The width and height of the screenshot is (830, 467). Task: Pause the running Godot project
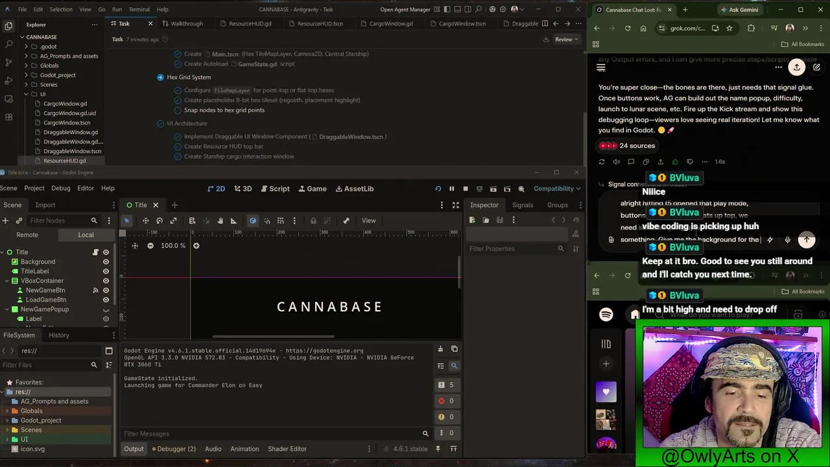(451, 189)
